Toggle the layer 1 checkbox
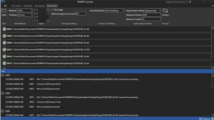The image size is (214, 120). (x=35, y=10)
